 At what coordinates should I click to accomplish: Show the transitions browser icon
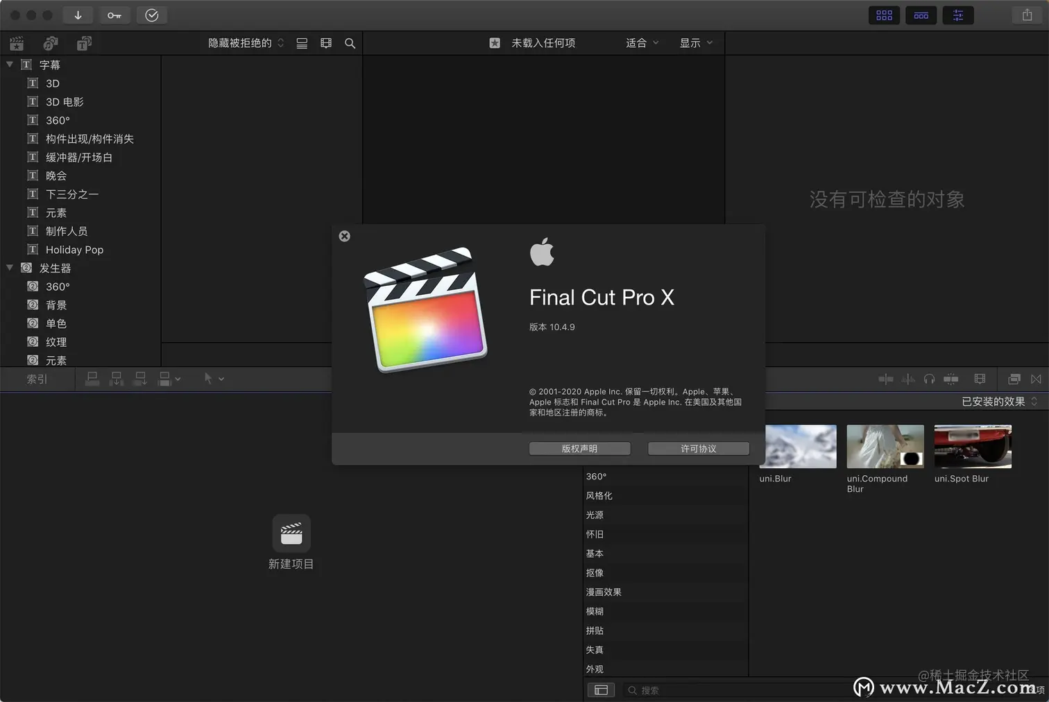tap(1036, 379)
